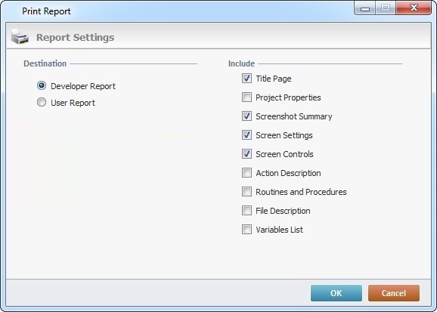
Task: Click the Include section label
Action: pos(241,63)
